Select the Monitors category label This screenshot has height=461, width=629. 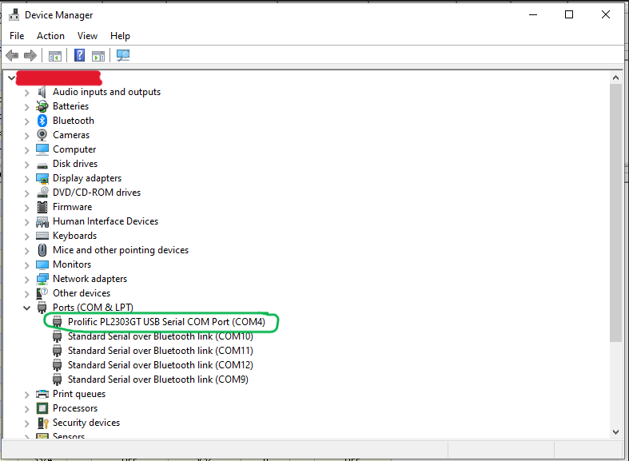[x=72, y=264]
